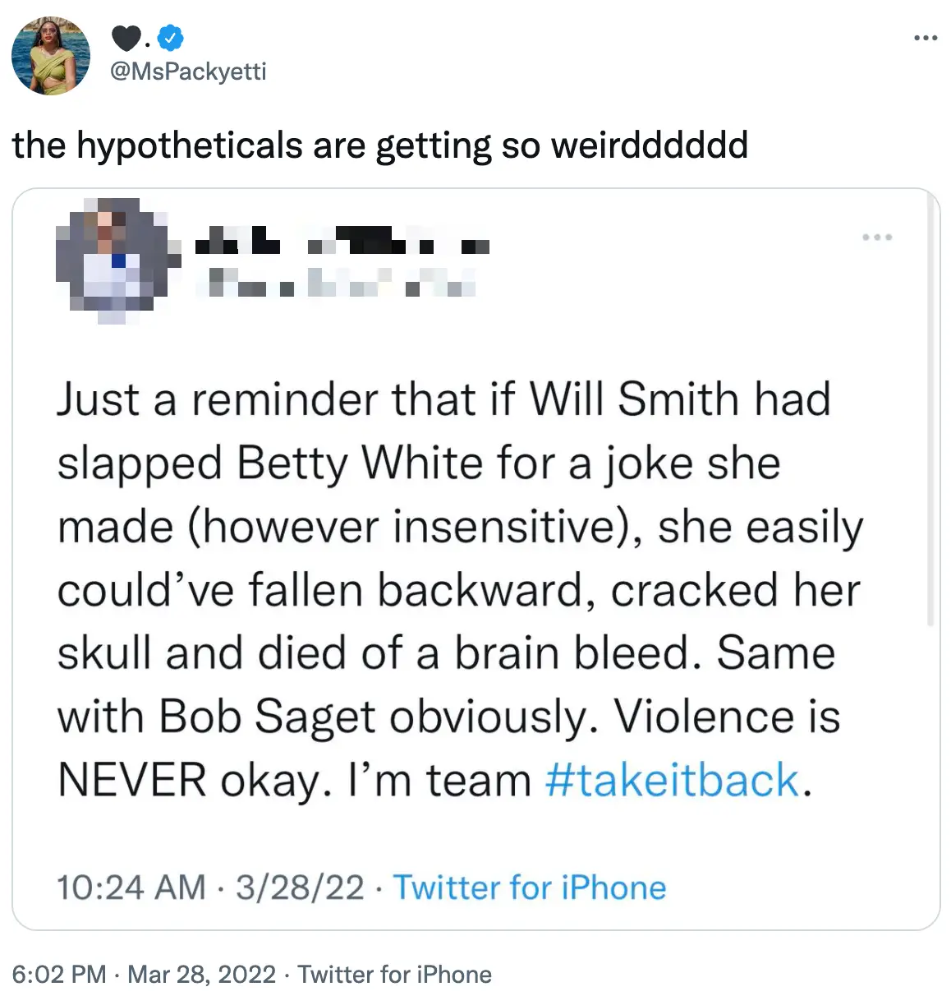Click the blue verified badge next to the display name

(169, 36)
